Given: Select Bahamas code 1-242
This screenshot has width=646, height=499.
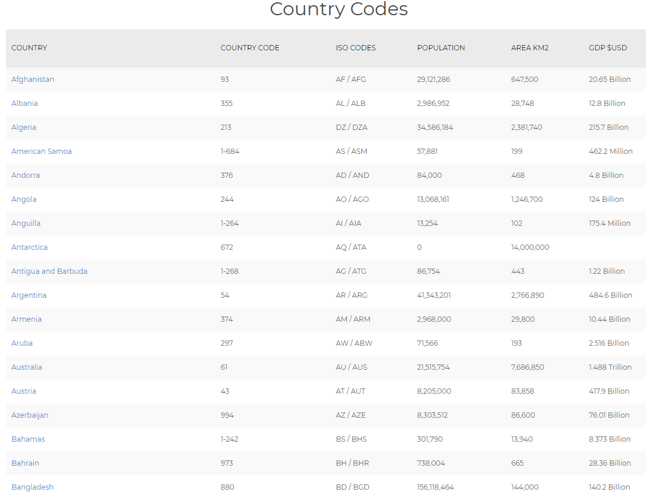Looking at the screenshot, I should point(230,439).
